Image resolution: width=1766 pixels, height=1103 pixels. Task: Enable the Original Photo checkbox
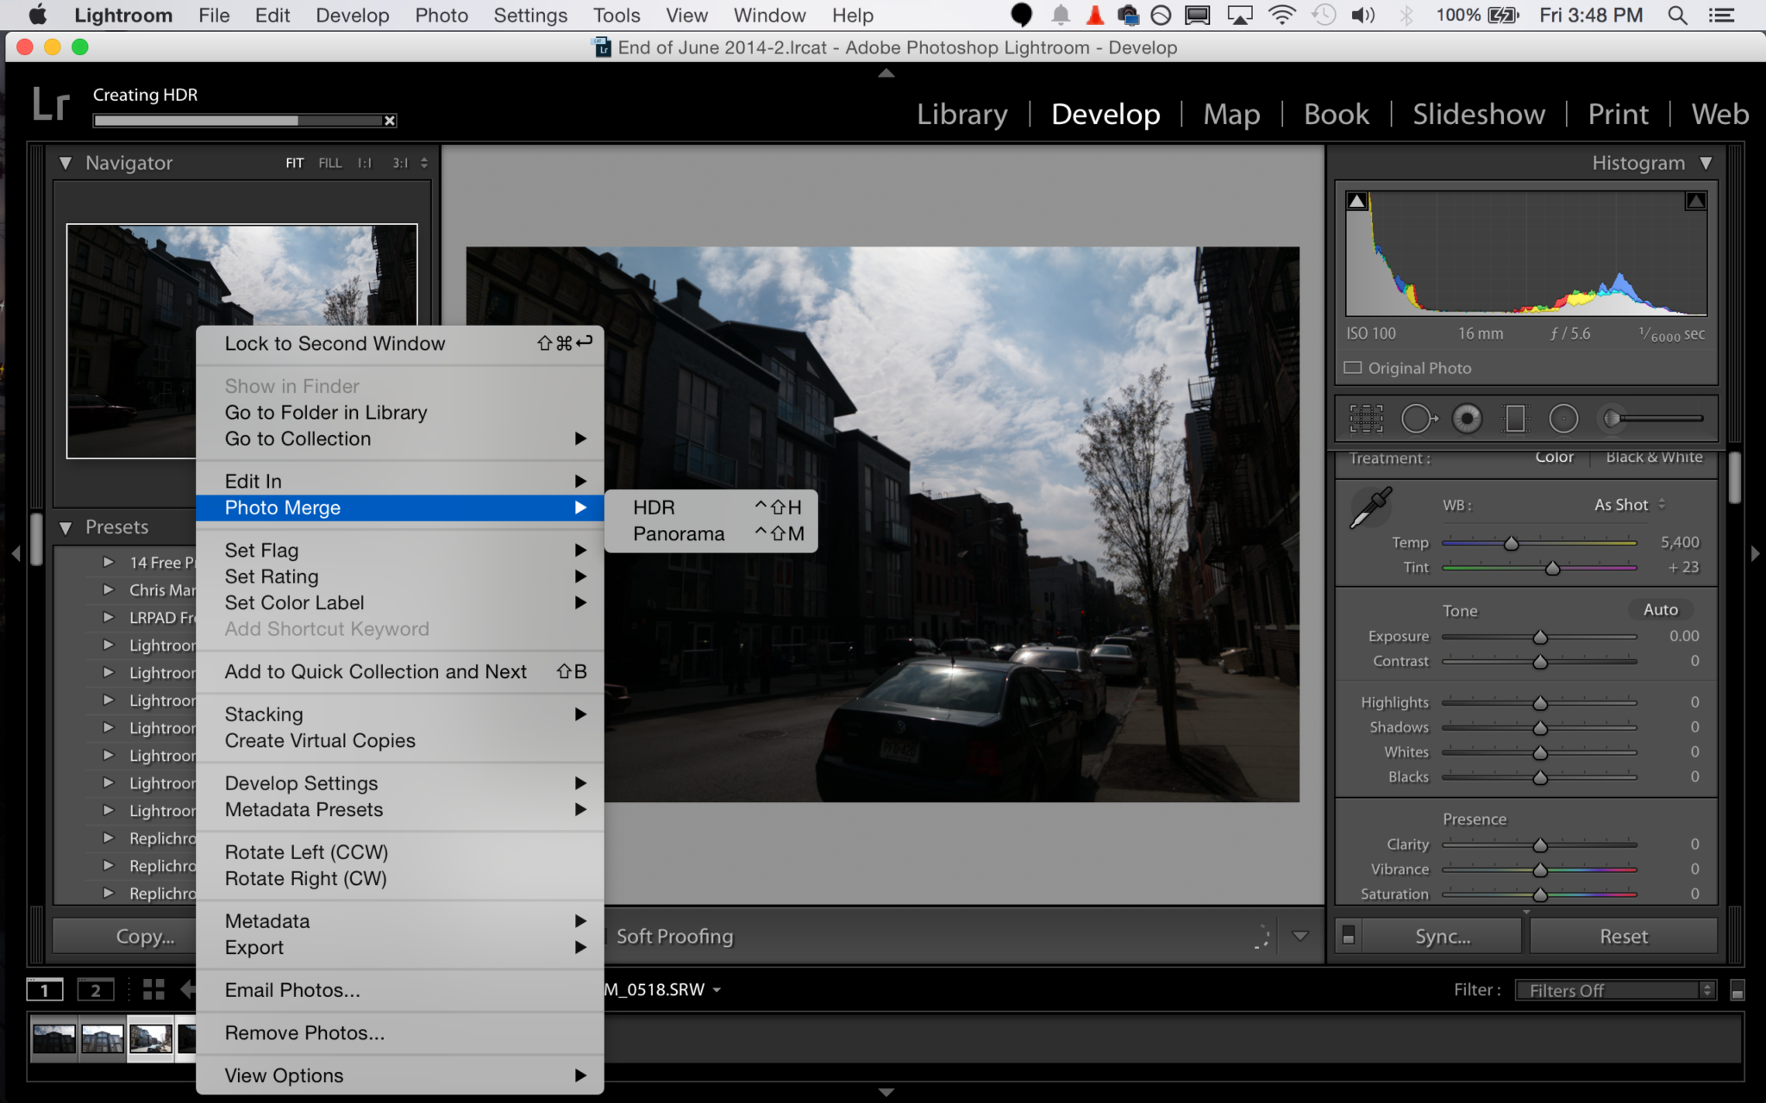tap(1353, 368)
